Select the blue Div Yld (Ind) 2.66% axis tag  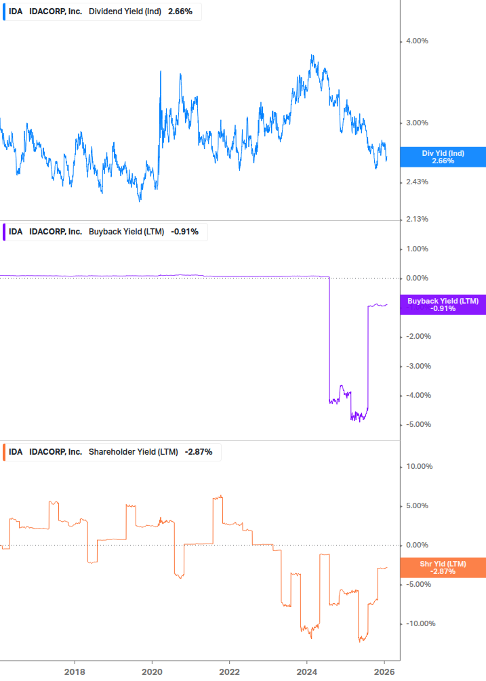click(443, 157)
